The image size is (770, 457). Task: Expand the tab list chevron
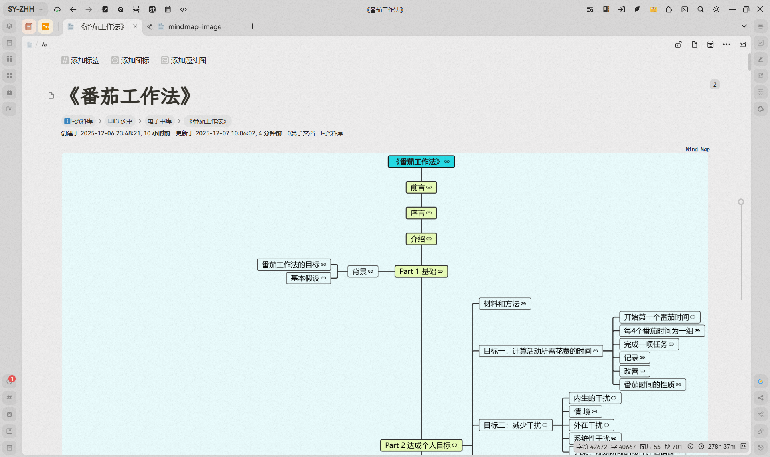(x=744, y=26)
